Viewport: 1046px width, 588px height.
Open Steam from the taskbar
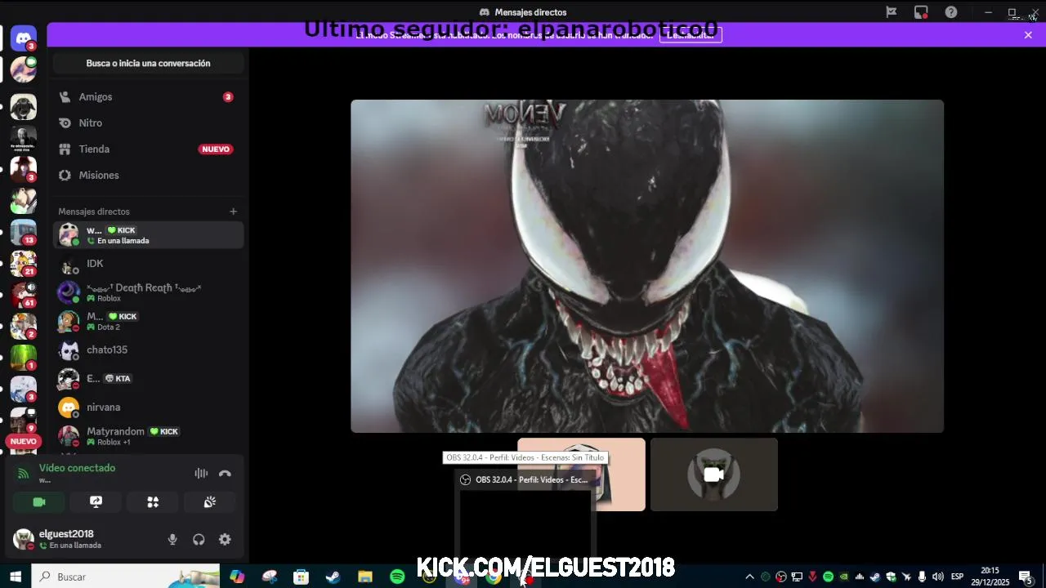pos(333,577)
